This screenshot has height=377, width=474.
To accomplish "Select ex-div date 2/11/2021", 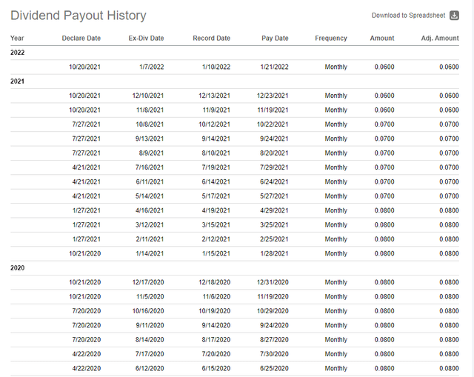I will point(150,239).
